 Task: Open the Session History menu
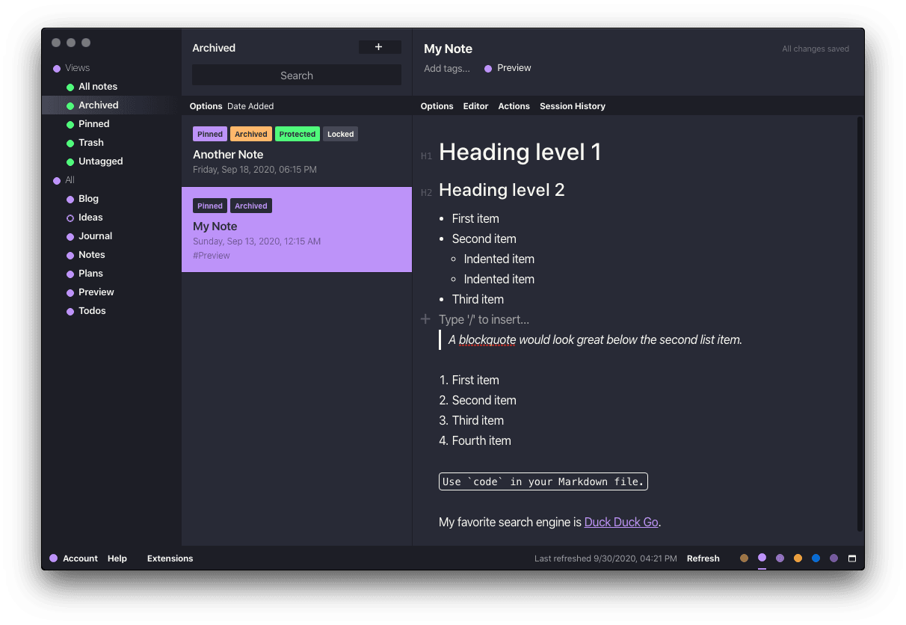coord(572,106)
